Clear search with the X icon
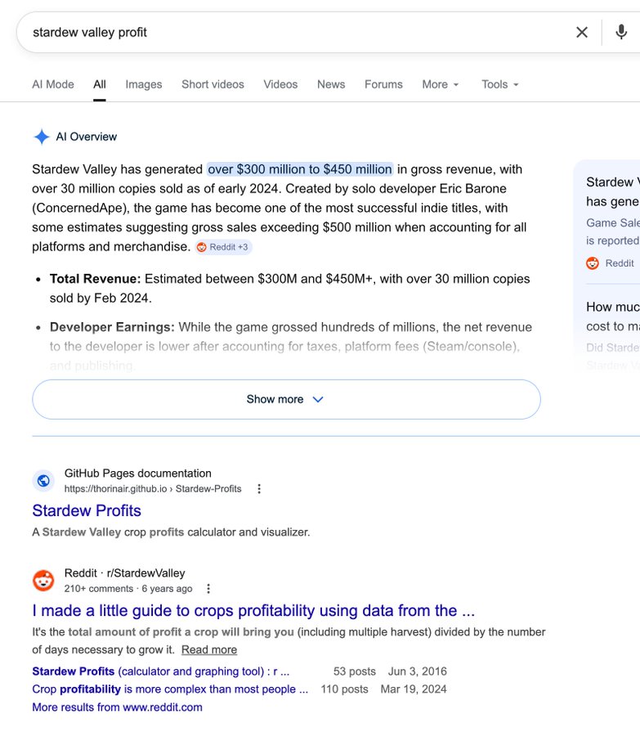The width and height of the screenshot is (640, 736). 582,33
